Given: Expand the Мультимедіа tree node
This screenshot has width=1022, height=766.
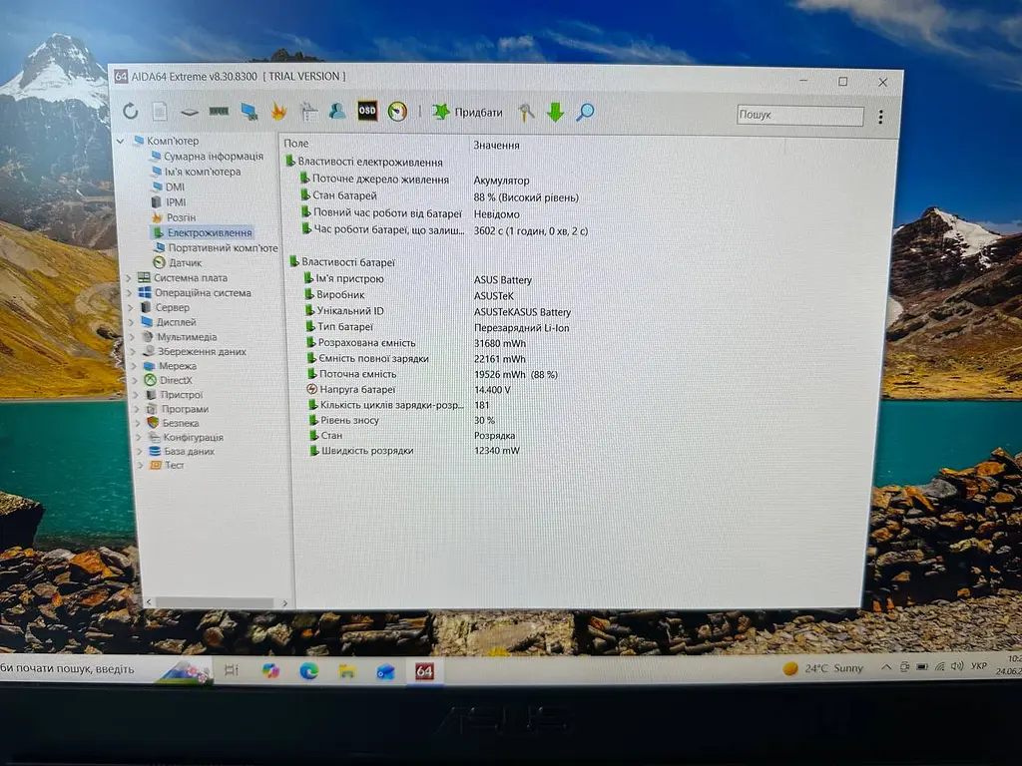Looking at the screenshot, I should 133,337.
